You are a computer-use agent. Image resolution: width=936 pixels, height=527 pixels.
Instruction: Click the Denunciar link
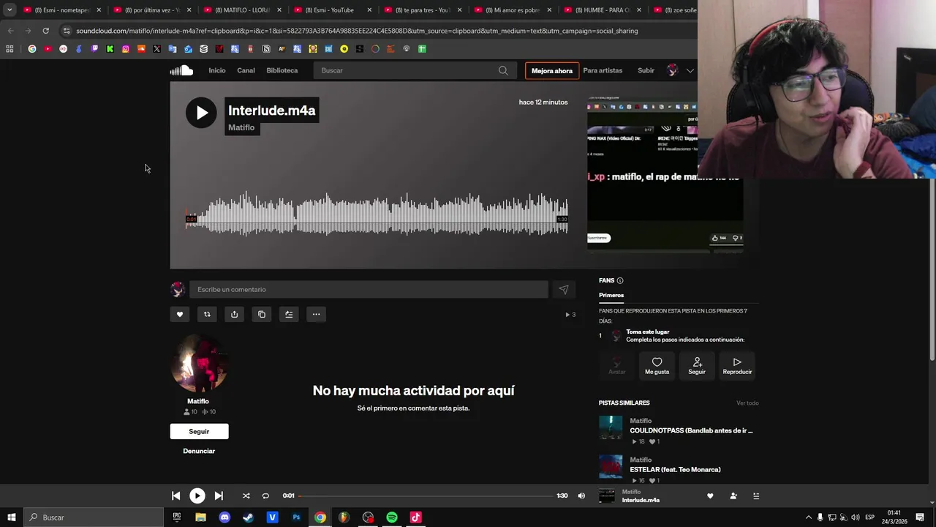(x=199, y=451)
